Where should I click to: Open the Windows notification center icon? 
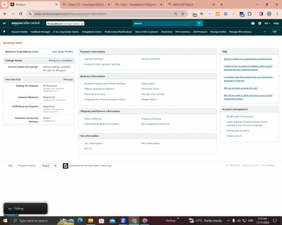[x=275, y=220]
